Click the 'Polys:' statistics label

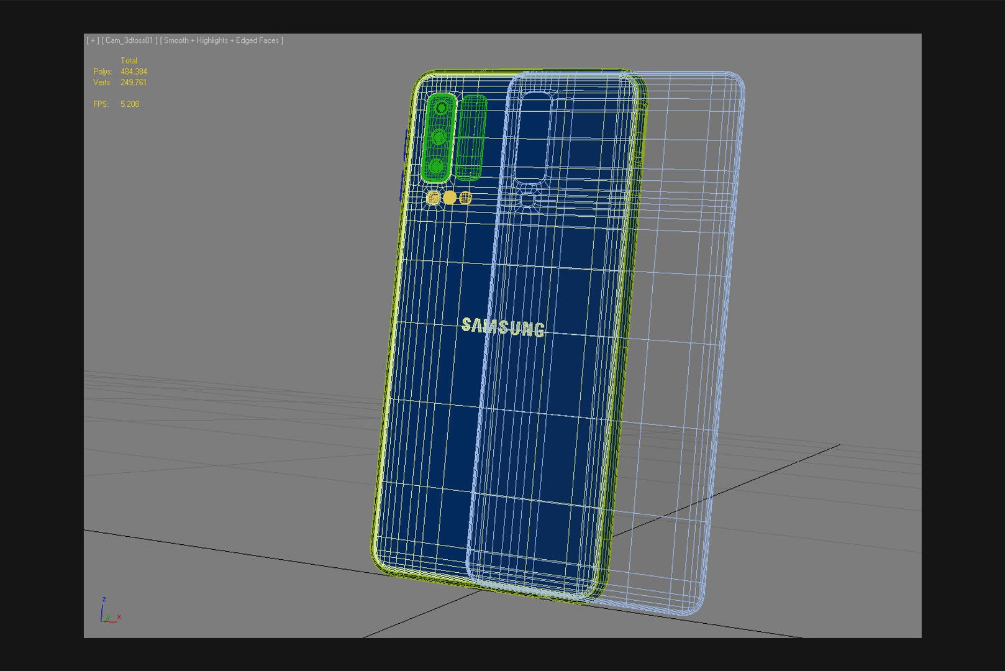[x=102, y=71]
